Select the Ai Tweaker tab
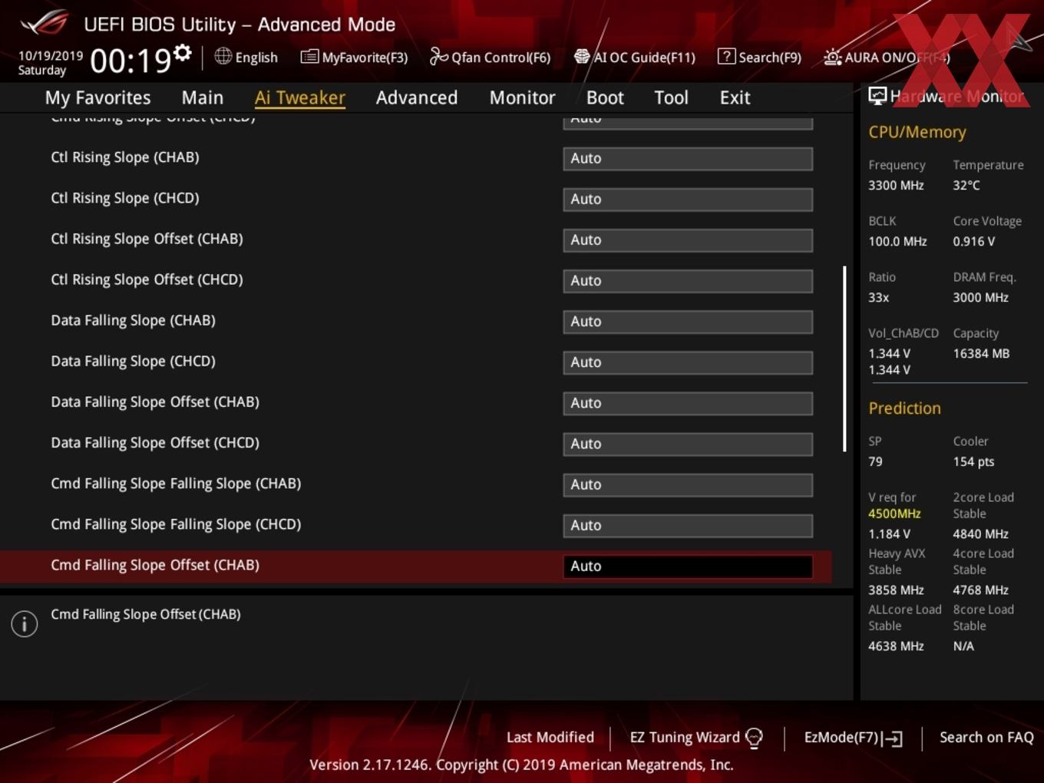 point(300,97)
